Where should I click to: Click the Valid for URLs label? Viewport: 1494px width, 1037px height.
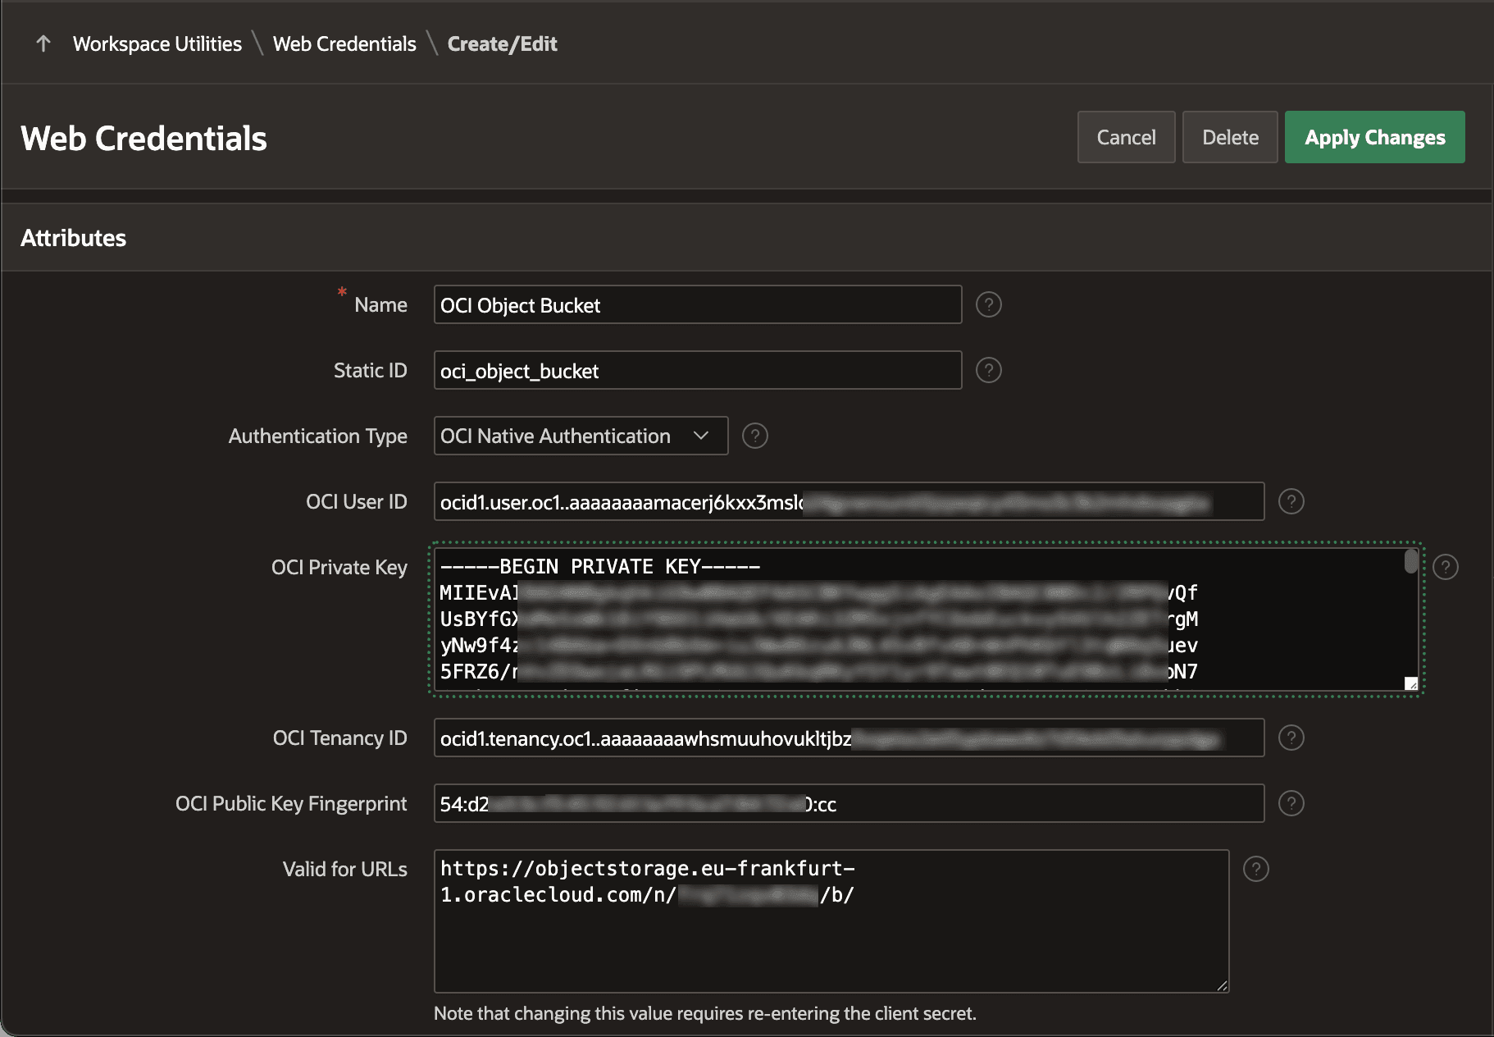coord(344,869)
